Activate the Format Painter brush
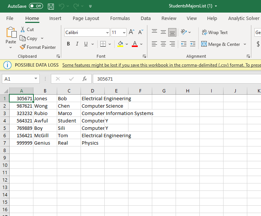The width and height of the screenshot is (261, 216). [x=38, y=47]
